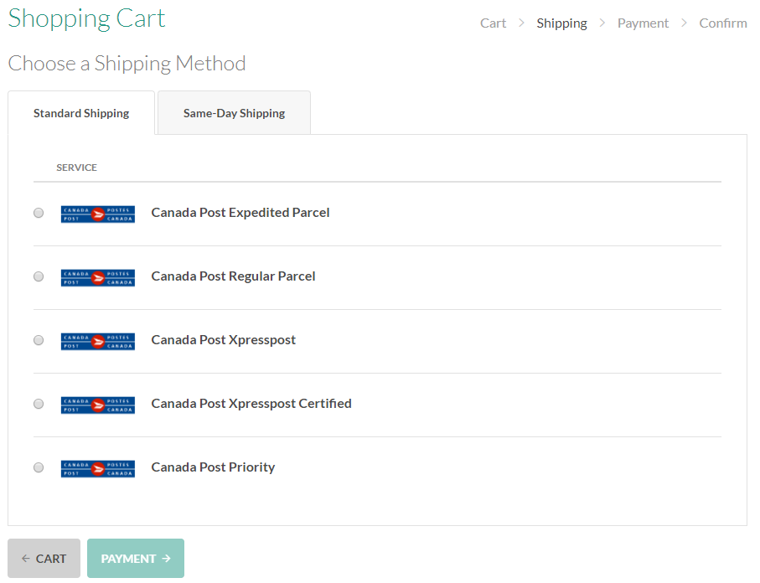This screenshot has height=583, width=760.
Task: Select Canada Post Regular Parcel radio button
Action: click(x=39, y=276)
